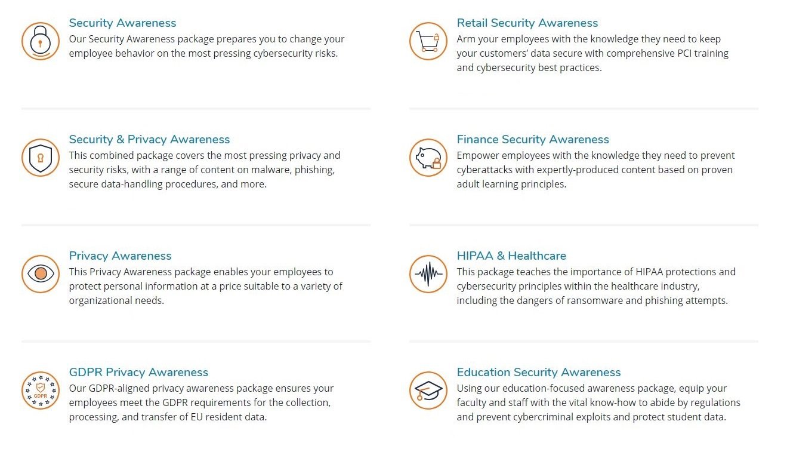The height and width of the screenshot is (455, 787).
Task: Follow the GDPR Privacy Awareness link
Action: pos(138,373)
